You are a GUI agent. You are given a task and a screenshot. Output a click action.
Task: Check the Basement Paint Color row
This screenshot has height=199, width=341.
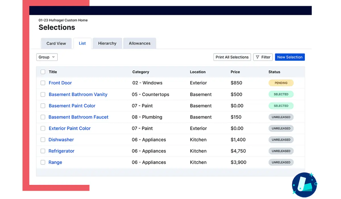pos(43,106)
